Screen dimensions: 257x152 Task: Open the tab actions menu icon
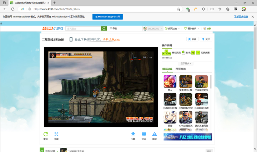4,3
